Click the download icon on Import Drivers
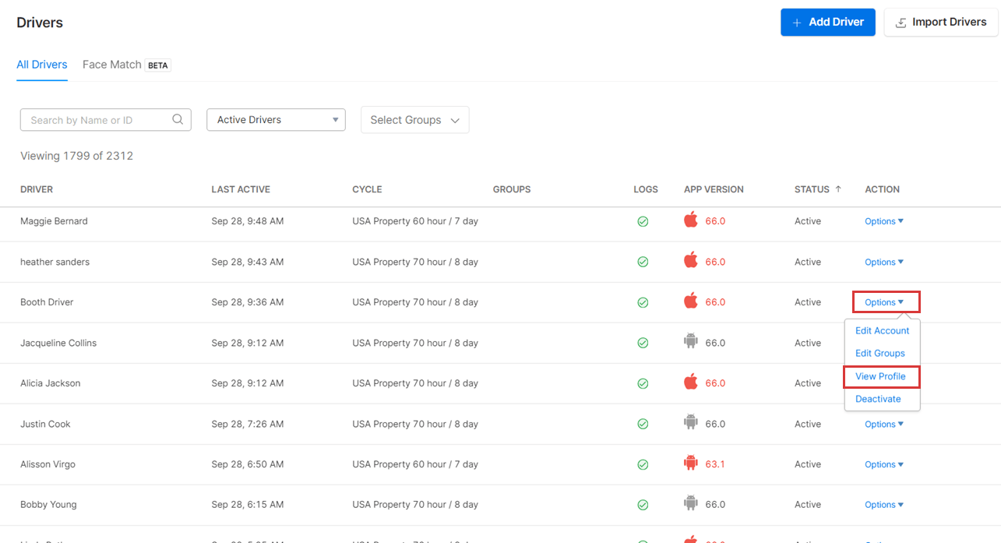This screenshot has height=543, width=1001. (900, 22)
